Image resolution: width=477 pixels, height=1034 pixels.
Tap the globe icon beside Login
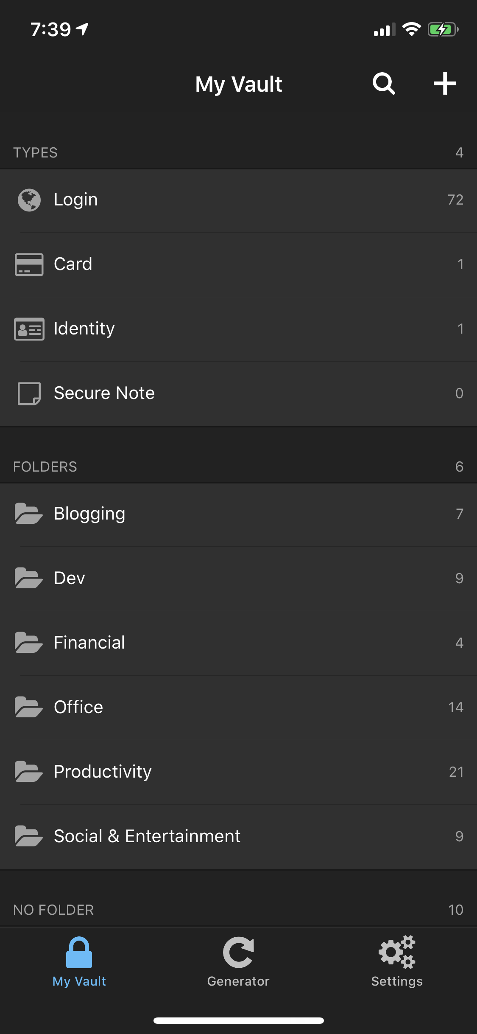click(x=29, y=200)
